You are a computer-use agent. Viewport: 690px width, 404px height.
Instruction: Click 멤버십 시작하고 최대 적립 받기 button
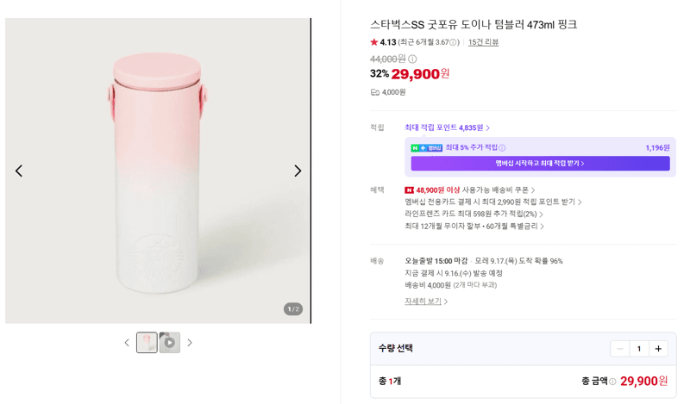(541, 163)
